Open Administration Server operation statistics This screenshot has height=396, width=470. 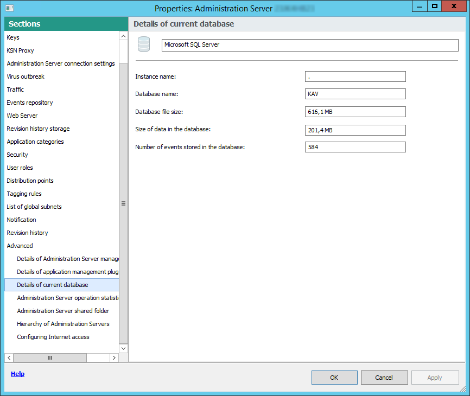67,297
